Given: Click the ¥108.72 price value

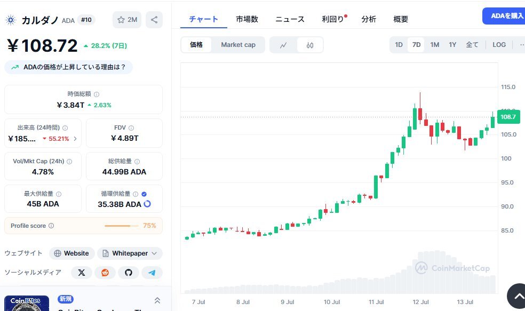Looking at the screenshot, I should [43, 45].
